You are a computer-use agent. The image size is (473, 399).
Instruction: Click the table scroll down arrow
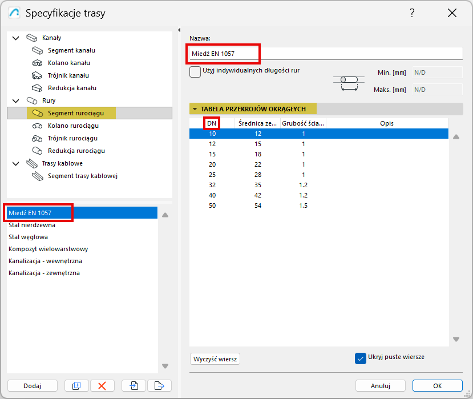coord(456,339)
